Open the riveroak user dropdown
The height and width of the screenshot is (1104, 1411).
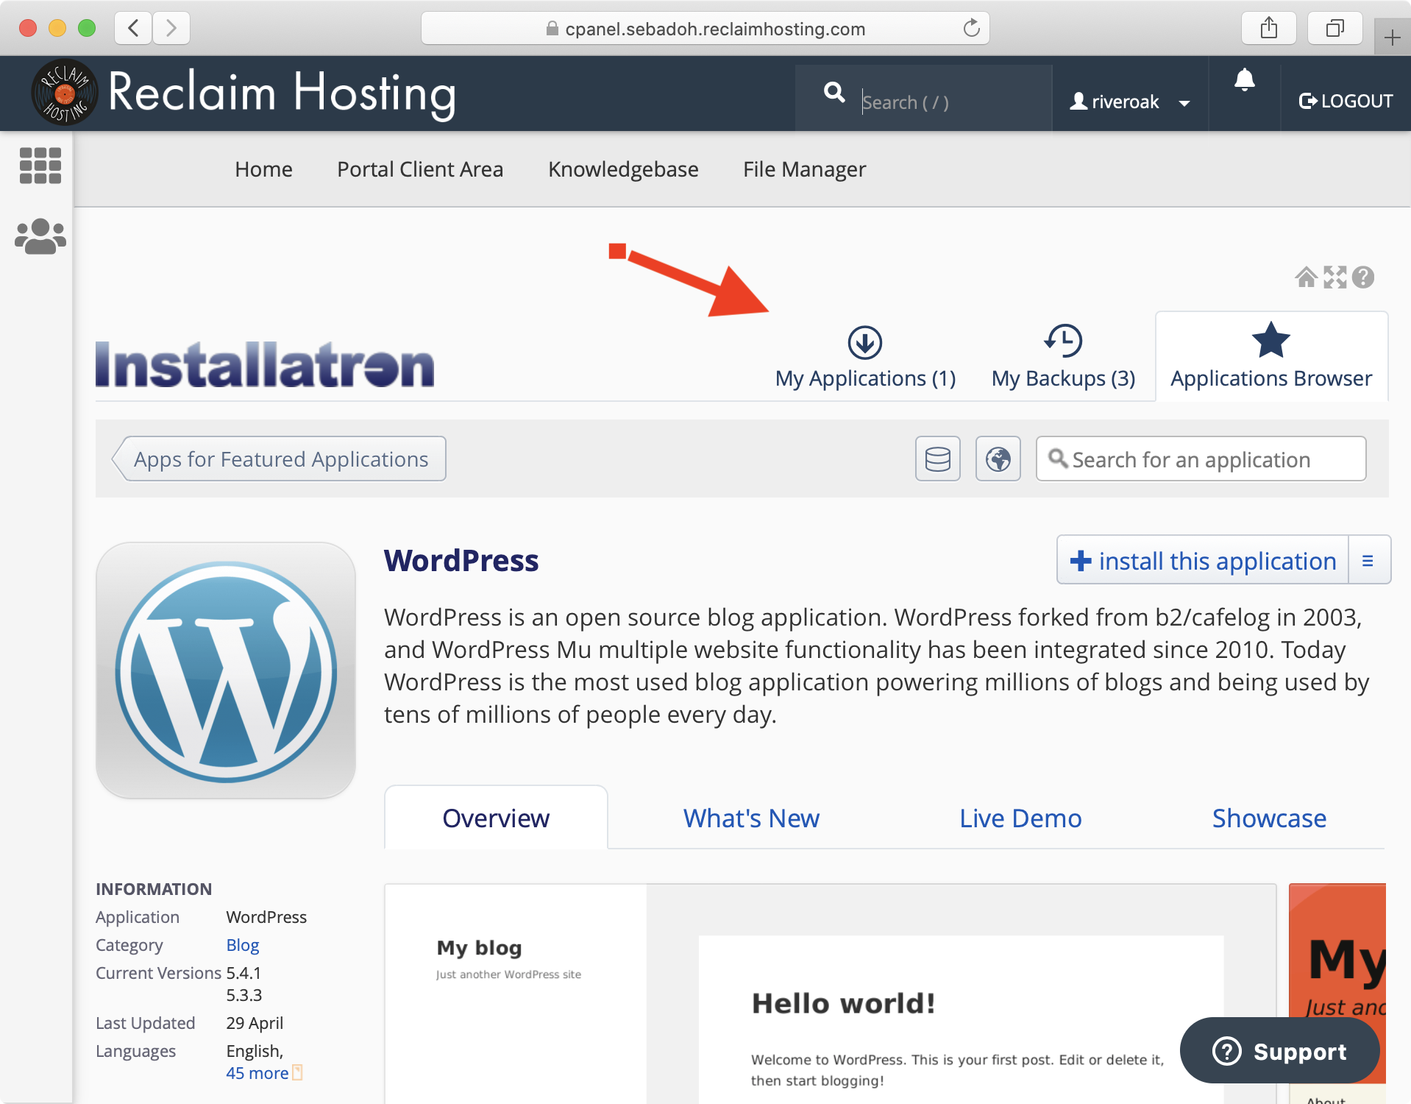tap(1130, 102)
